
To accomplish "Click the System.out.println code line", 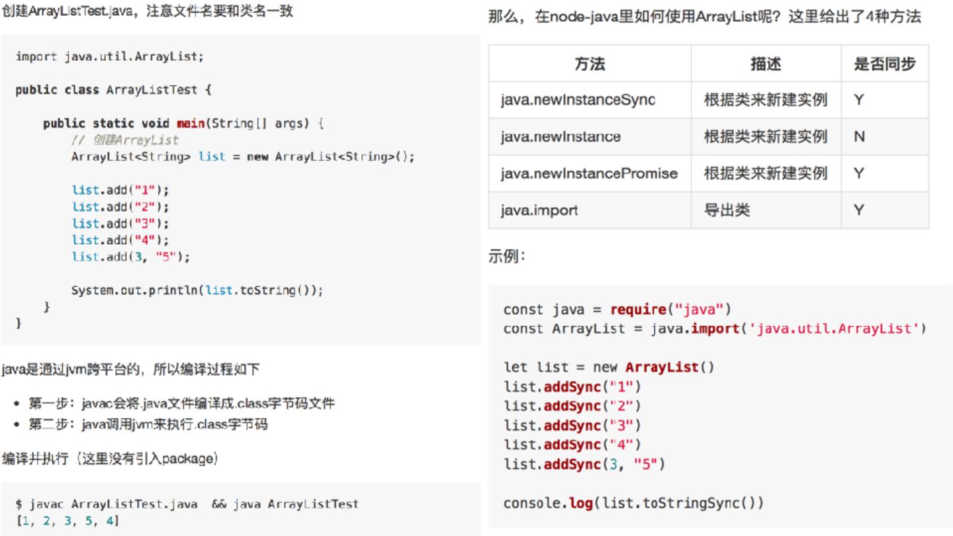I will 197,290.
